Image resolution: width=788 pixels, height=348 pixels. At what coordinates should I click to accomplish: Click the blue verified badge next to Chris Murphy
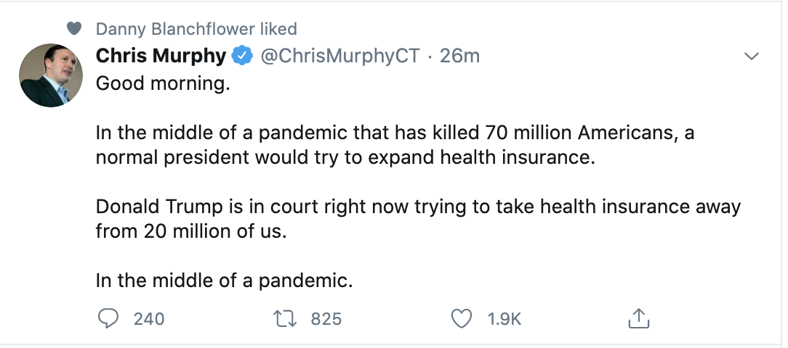pos(242,56)
